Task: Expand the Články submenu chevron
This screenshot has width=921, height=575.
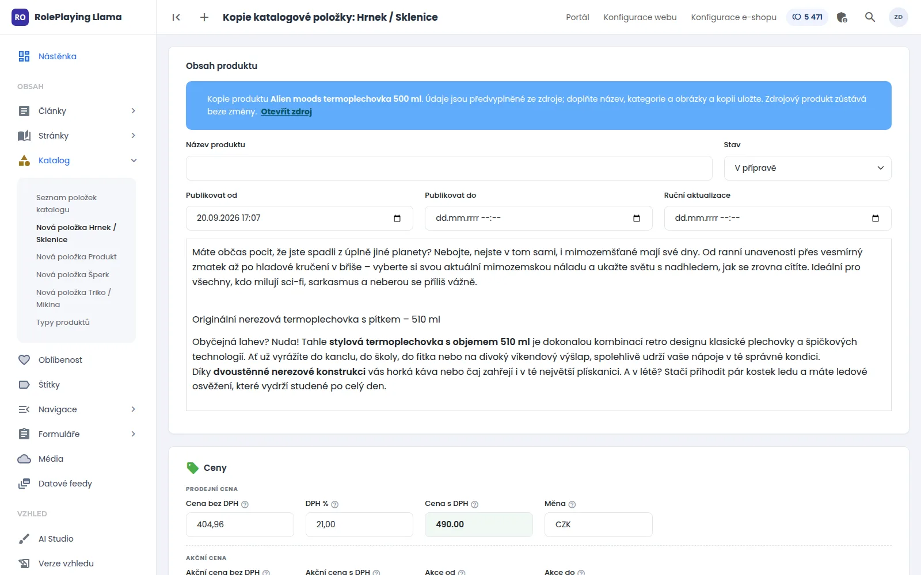Action: pyautogui.click(x=133, y=111)
